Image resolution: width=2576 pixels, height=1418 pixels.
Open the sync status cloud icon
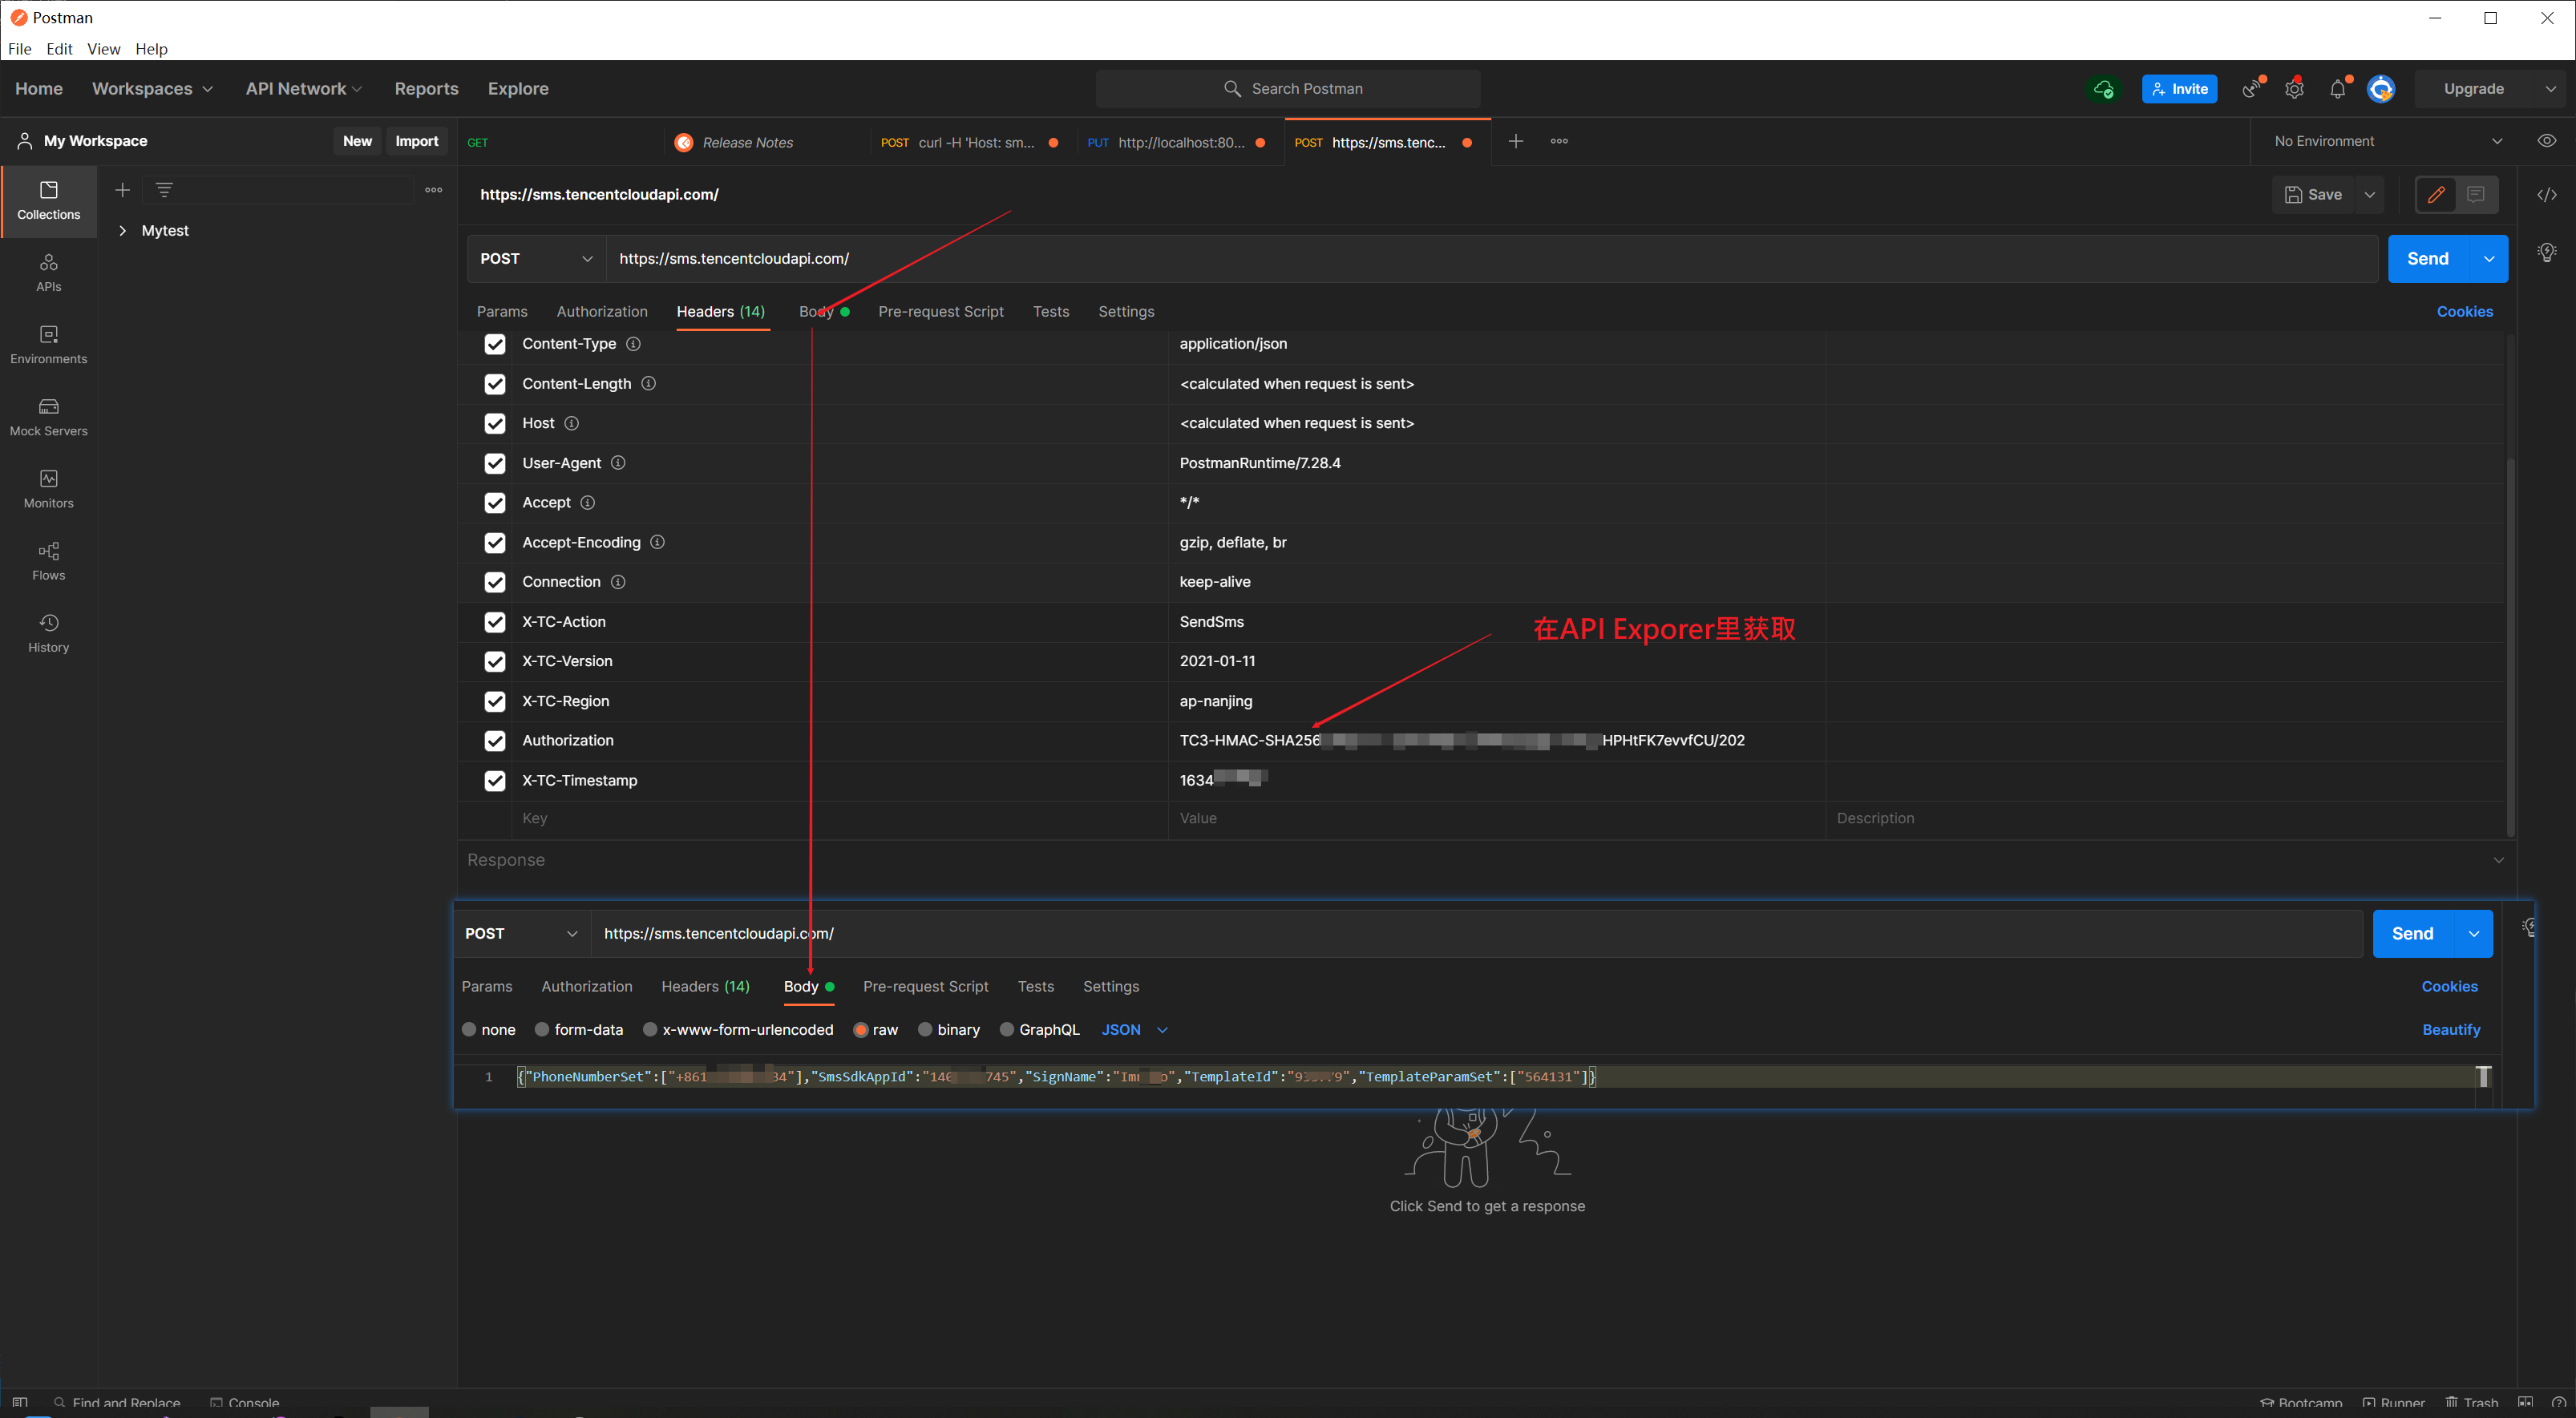[x=2102, y=89]
